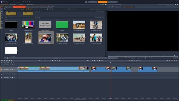
Task: Click the camera snapshot icon in timeline toolbar
Action: [x=100, y=61]
